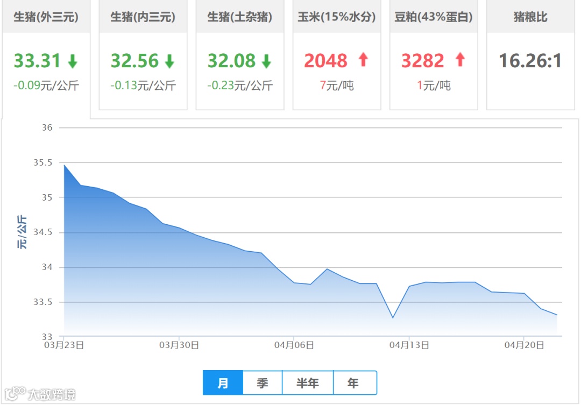Select the 玉米(15%水分) price card
This screenshot has width=581, height=405.
337,55
